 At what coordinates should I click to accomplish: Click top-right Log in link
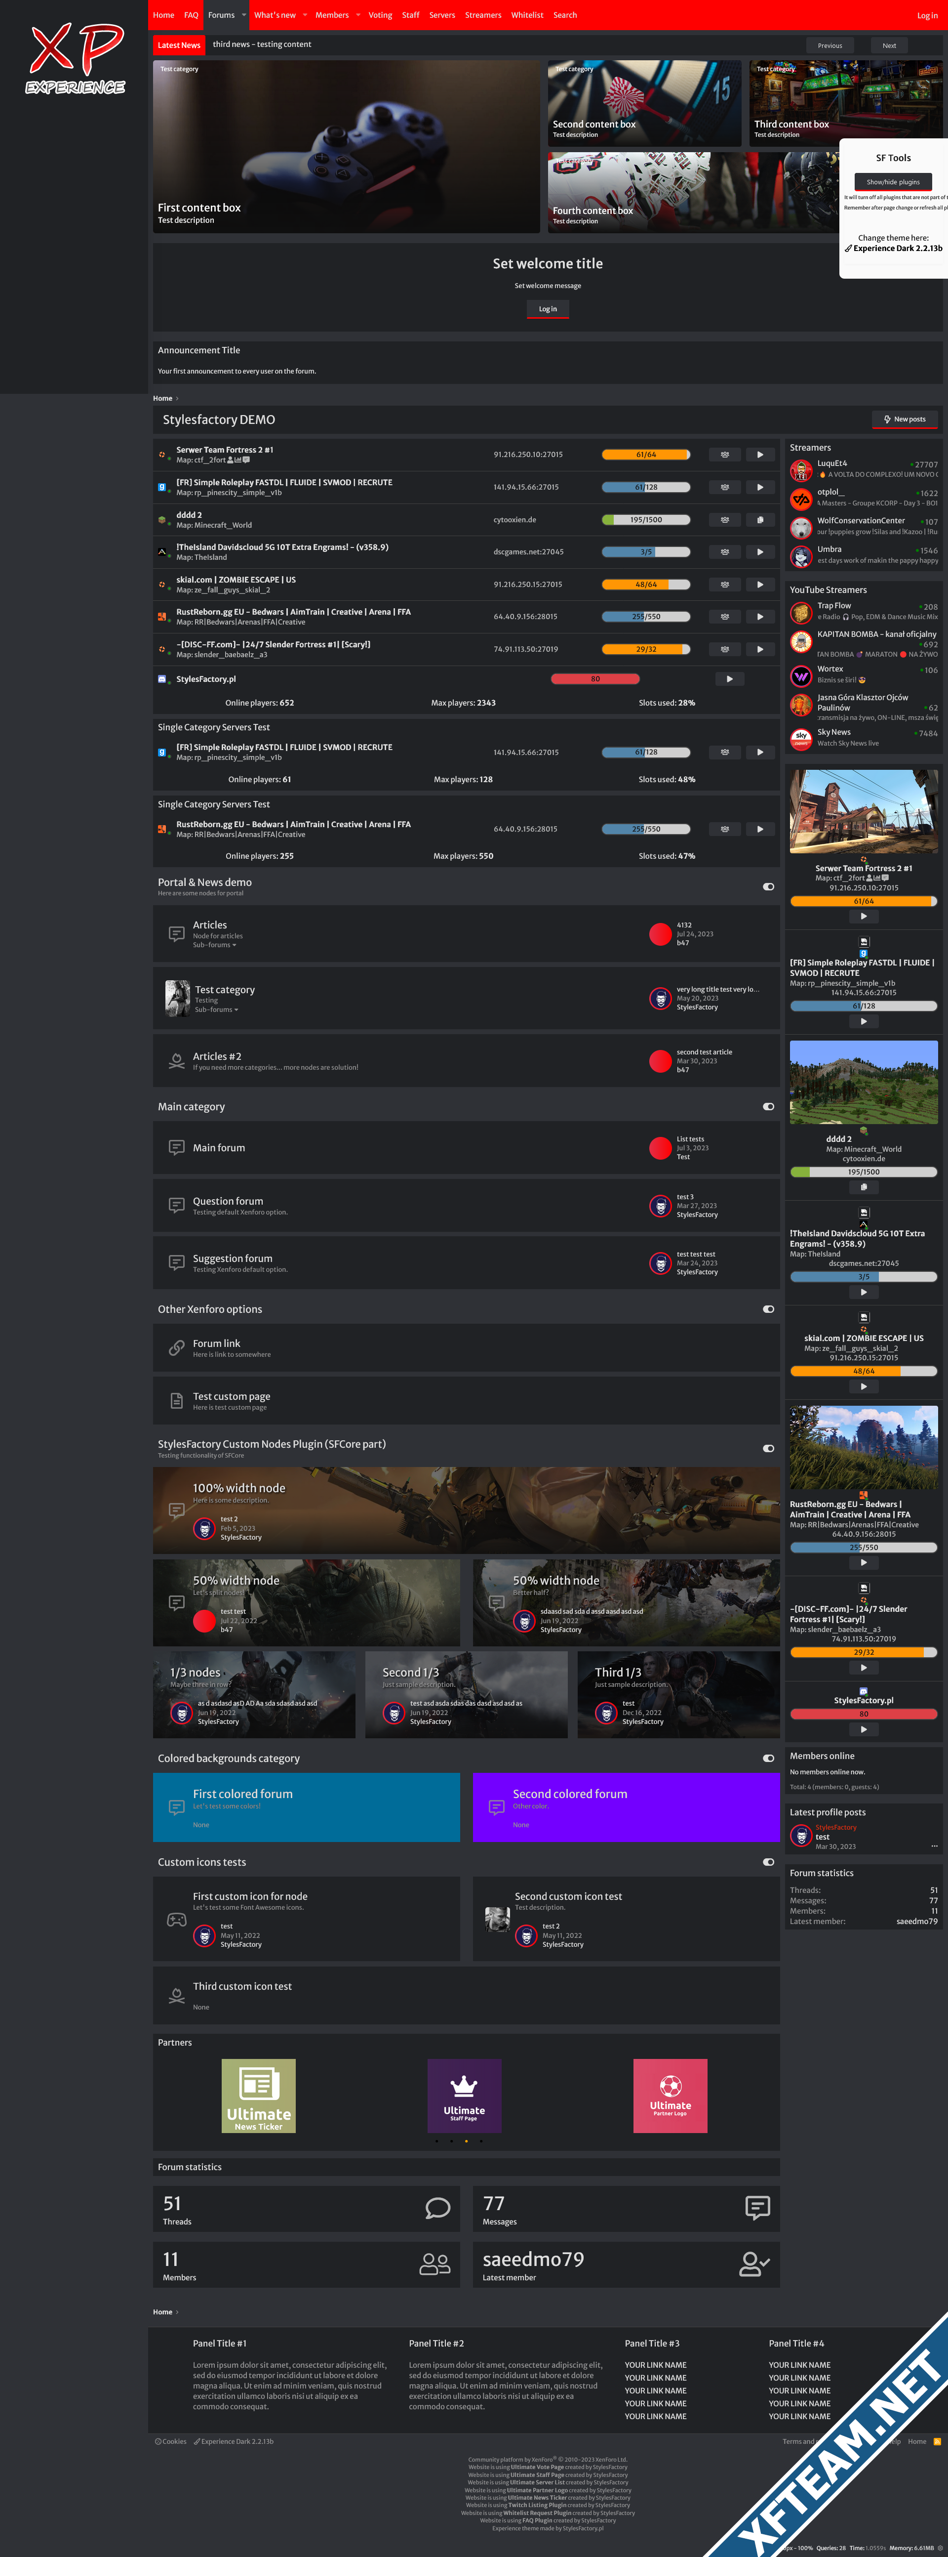[926, 16]
